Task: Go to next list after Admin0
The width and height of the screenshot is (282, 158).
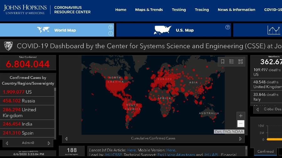Action: 49,143
